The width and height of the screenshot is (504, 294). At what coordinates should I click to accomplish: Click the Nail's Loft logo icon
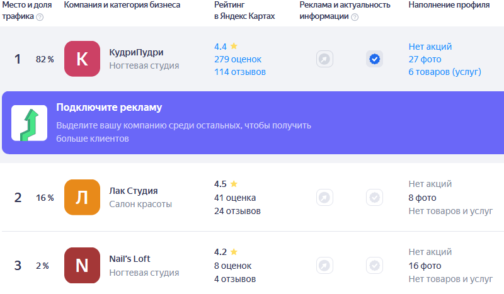click(x=82, y=266)
